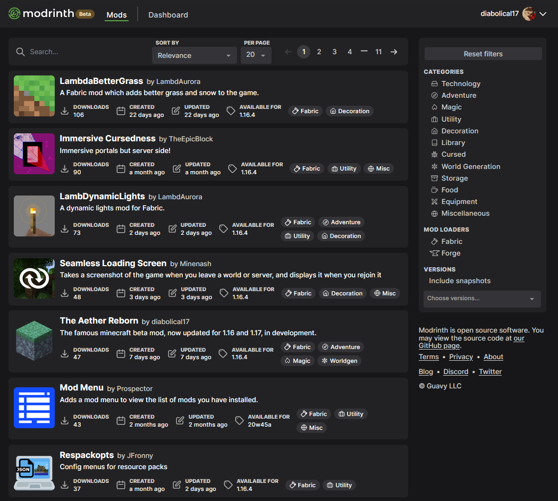Click the Forge mod loader anvil icon
This screenshot has width=558, height=501.
(434, 253)
